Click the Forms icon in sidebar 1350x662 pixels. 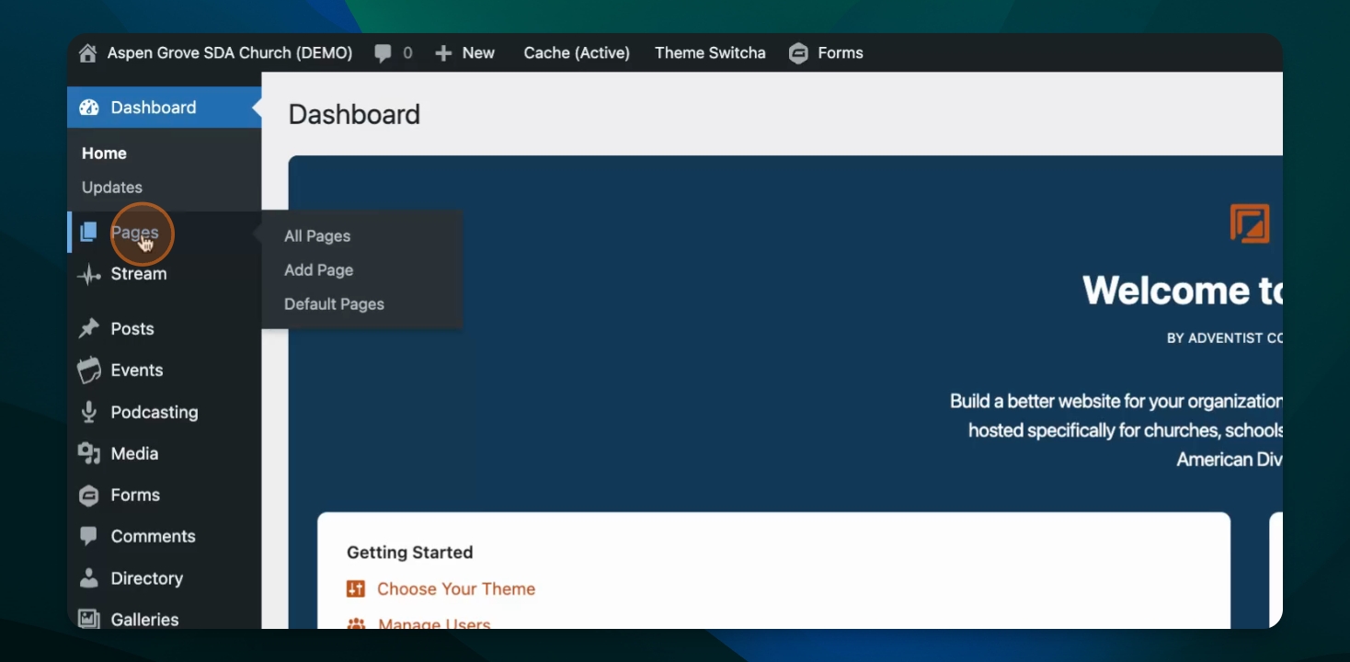tap(88, 496)
